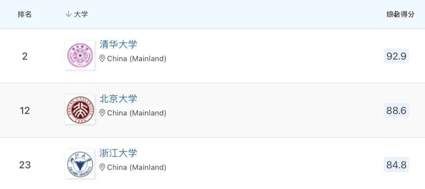The image size is (425, 189).
Task: Click the location pin under 清华大学
Action: 102,59
